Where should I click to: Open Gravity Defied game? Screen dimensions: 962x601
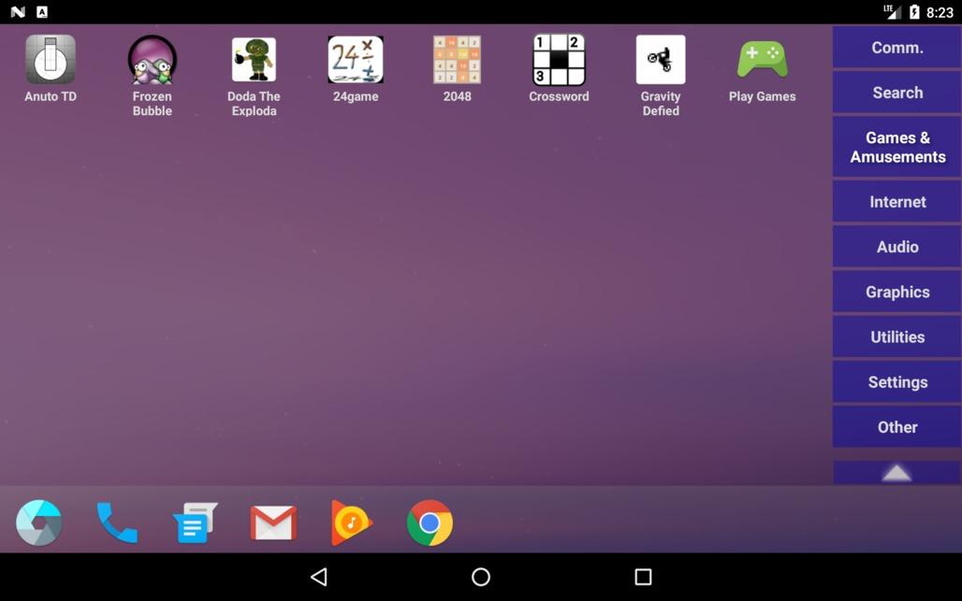pyautogui.click(x=661, y=61)
